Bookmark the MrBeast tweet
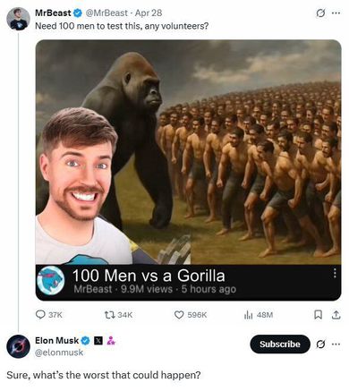Viewport: 349px width, 391px height. tap(319, 315)
